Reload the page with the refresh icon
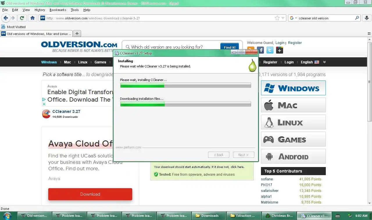Screen dimensions: 372x220 click(22, 18)
